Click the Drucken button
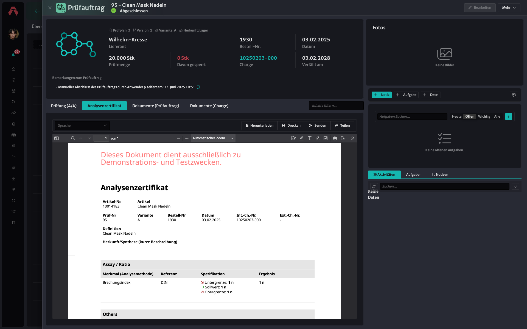Image resolution: width=527 pixels, height=329 pixels. point(291,126)
